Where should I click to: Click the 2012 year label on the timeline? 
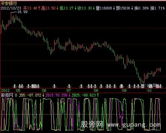[x=5, y=90]
